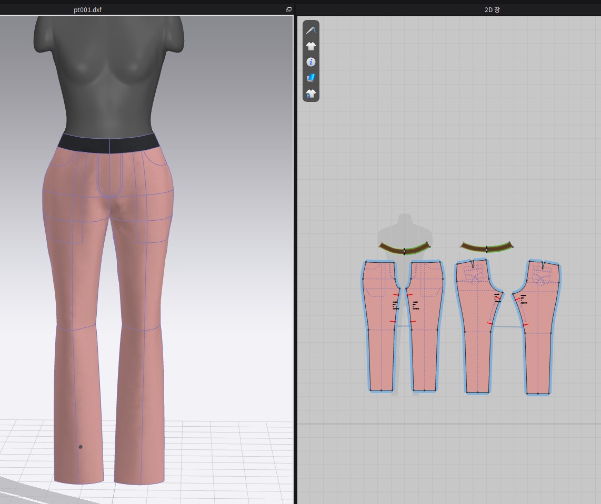Click the white t-shirt garment display icon

tap(310, 46)
